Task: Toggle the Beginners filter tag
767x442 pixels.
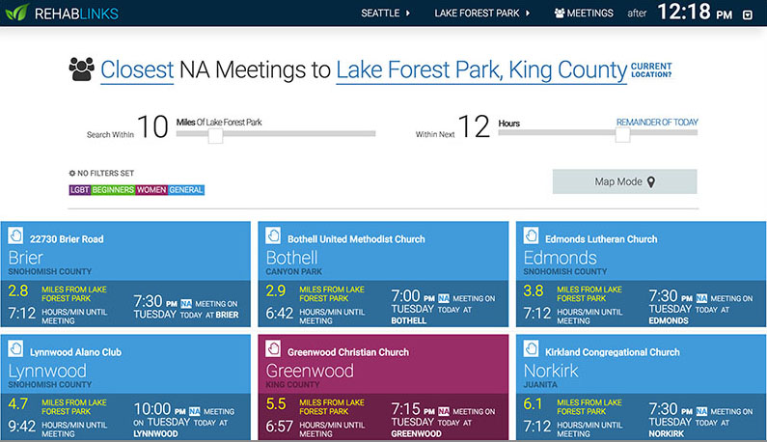Action: click(113, 190)
